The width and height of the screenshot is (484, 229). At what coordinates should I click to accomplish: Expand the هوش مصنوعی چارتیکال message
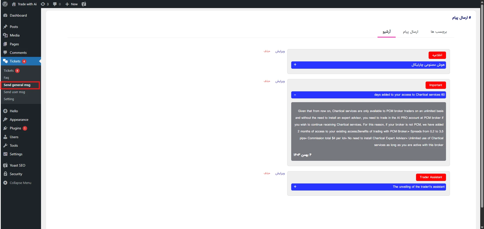tap(295, 65)
